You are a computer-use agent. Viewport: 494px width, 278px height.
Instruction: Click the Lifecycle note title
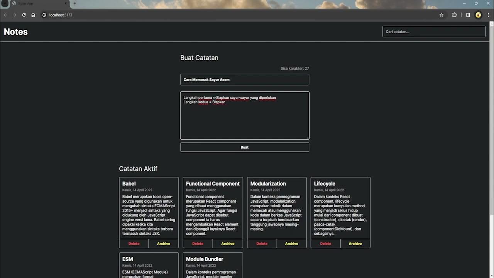click(x=325, y=184)
